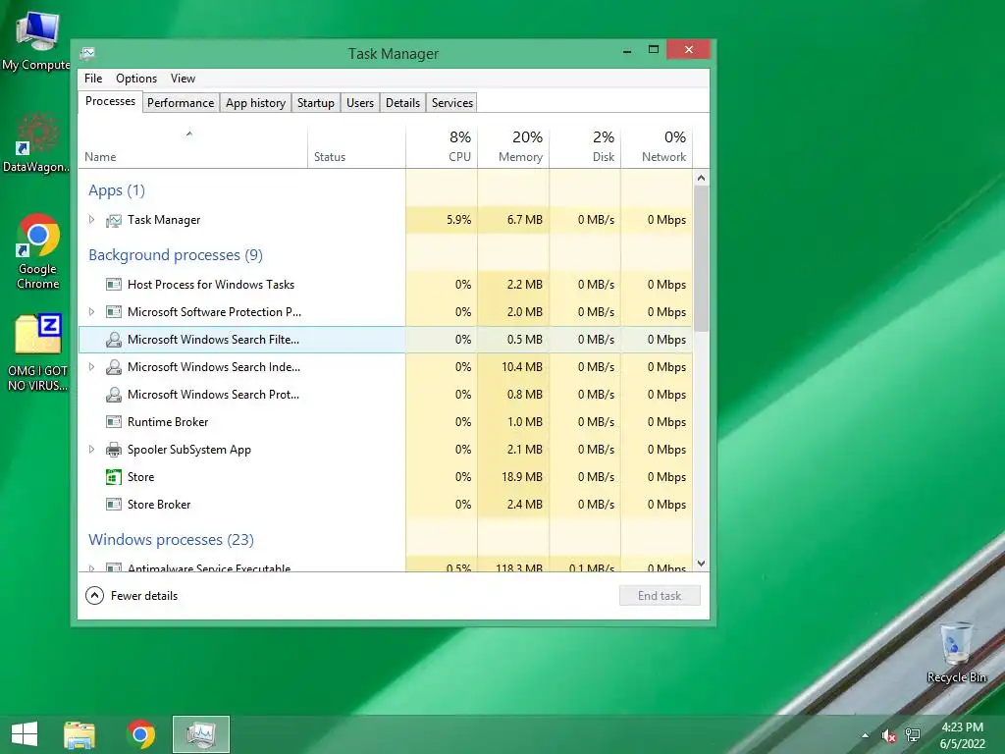The width and height of the screenshot is (1005, 754).
Task: Click the End task button
Action: pos(660,596)
